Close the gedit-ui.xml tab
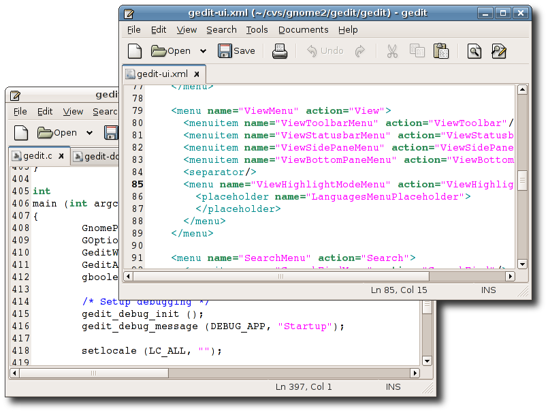Screen dimensions: 548x413 197,74
